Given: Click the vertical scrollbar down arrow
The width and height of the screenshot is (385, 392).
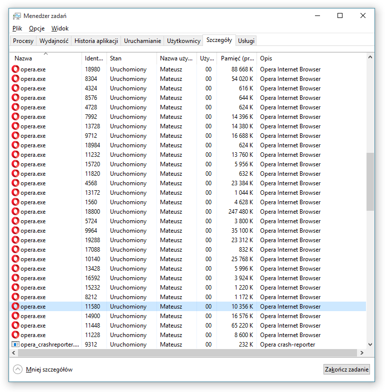Looking at the screenshot, I should (370, 344).
